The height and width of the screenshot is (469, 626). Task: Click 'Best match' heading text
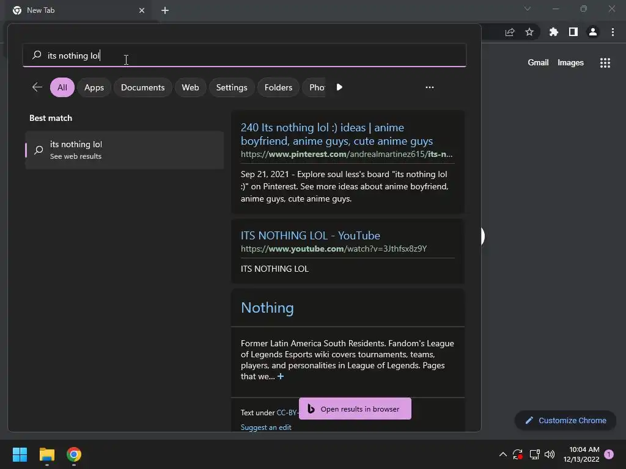click(51, 118)
